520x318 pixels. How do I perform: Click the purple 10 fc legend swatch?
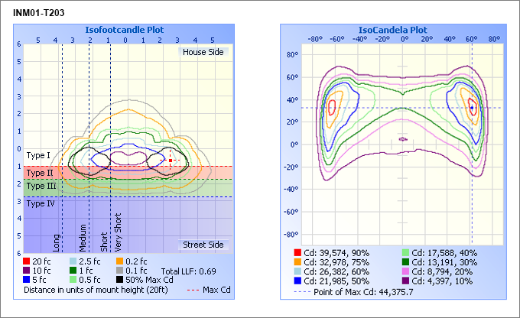(28, 271)
